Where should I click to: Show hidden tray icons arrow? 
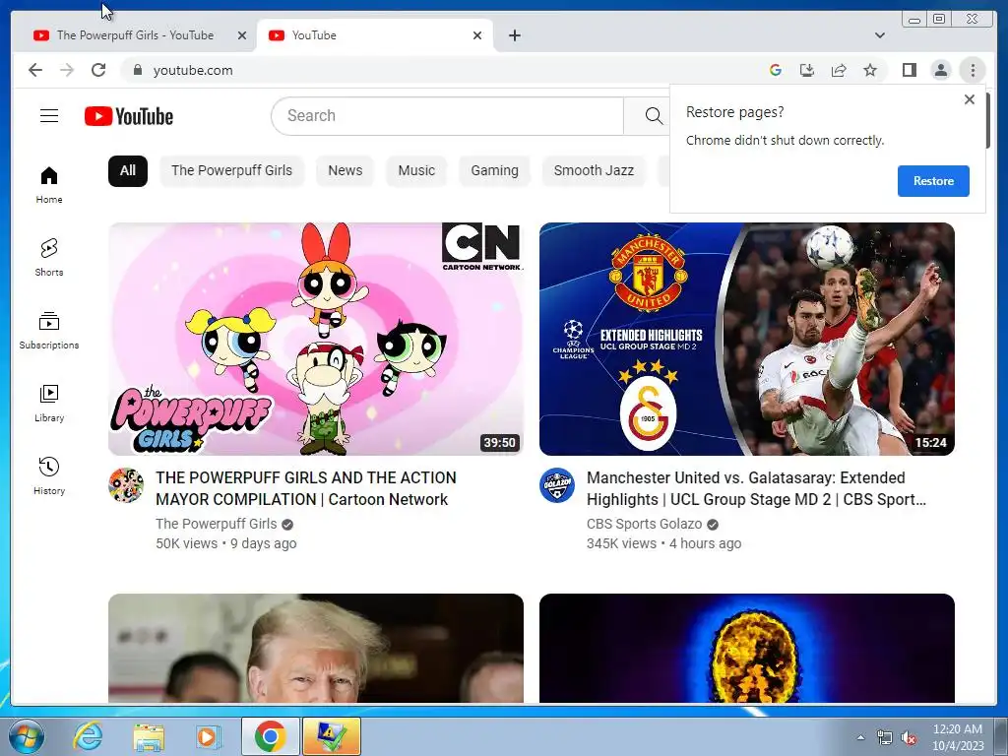860,736
